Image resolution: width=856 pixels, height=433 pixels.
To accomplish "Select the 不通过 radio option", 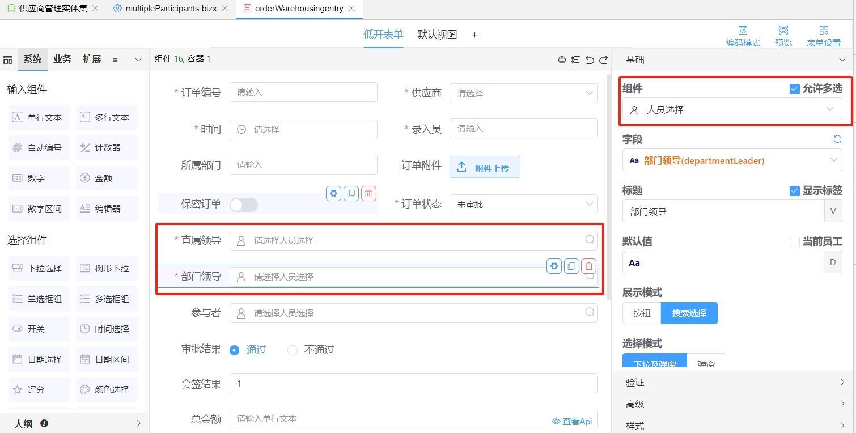I will coord(293,350).
